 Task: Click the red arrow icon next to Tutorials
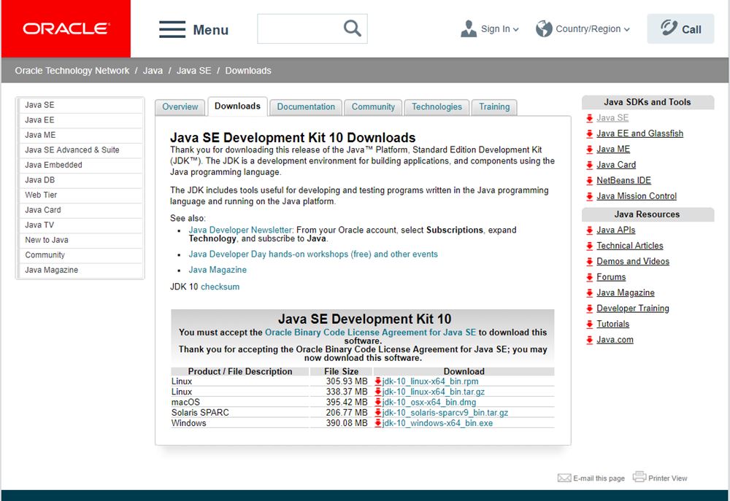coord(589,325)
